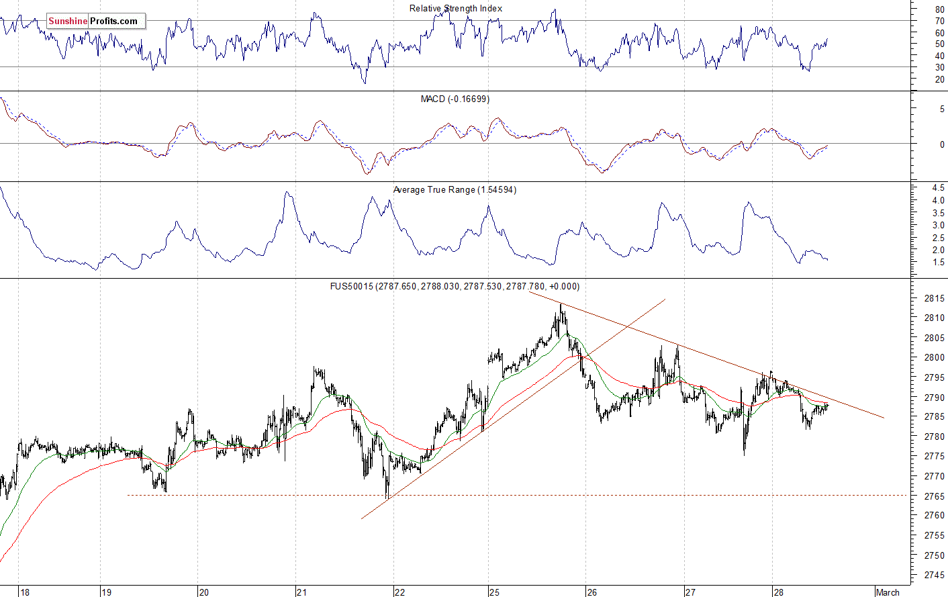Click the RSI scale value 50
The image size is (948, 597).
click(939, 44)
